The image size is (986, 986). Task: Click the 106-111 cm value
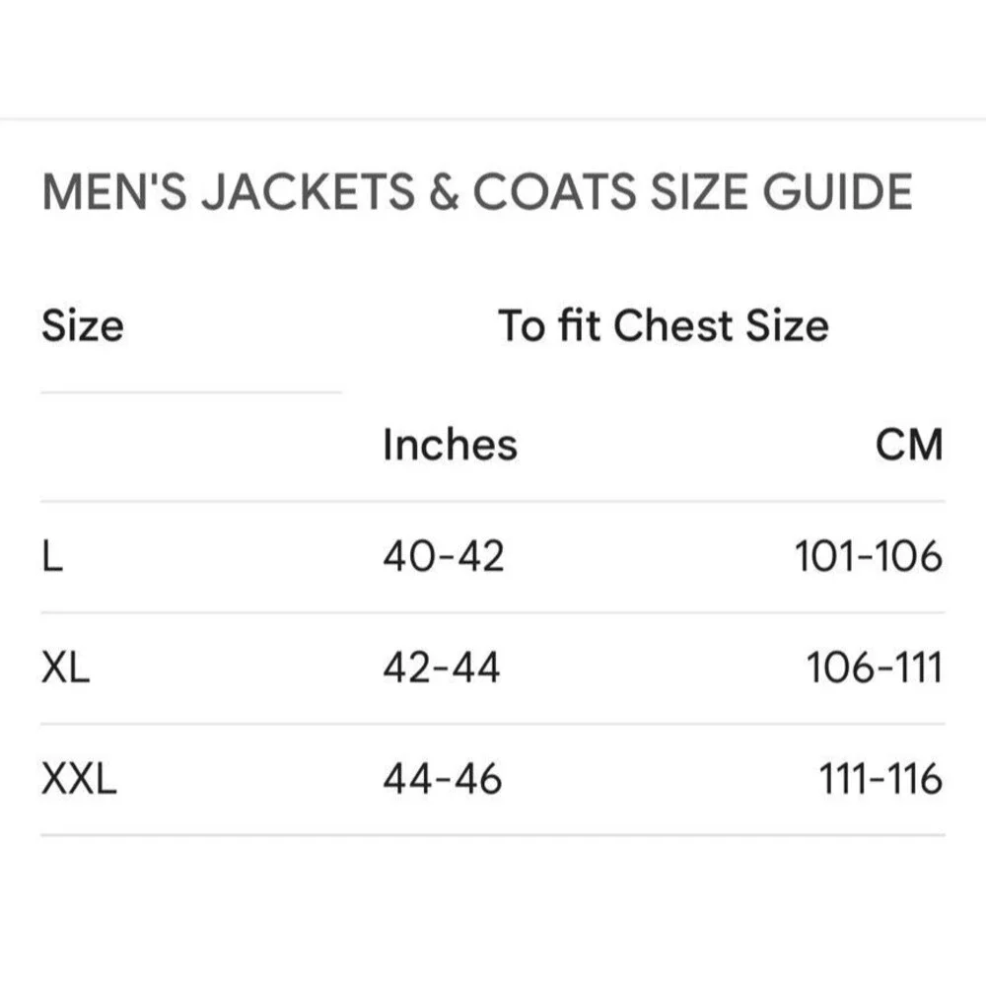(x=875, y=668)
